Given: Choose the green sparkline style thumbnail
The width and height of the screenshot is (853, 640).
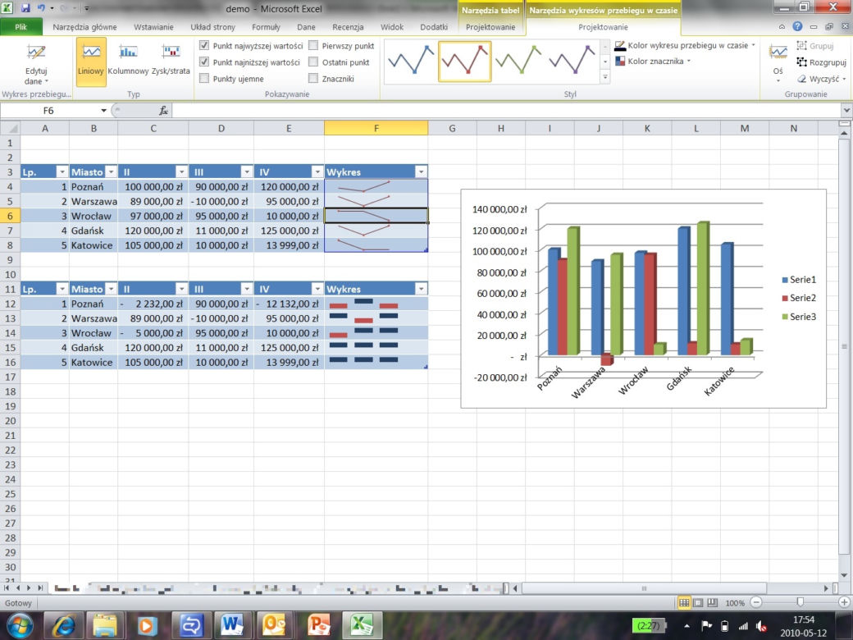Looking at the screenshot, I should (x=518, y=61).
